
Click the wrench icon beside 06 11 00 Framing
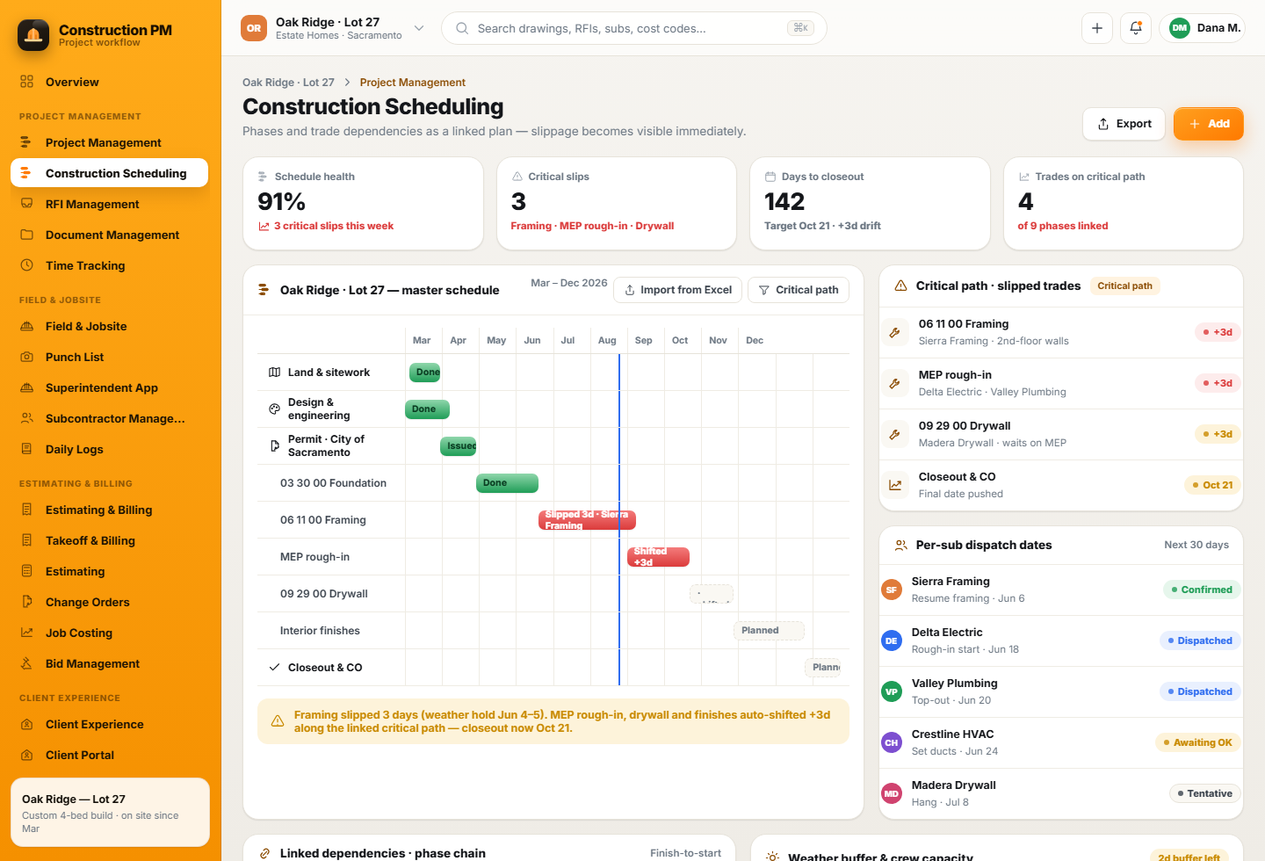click(894, 332)
